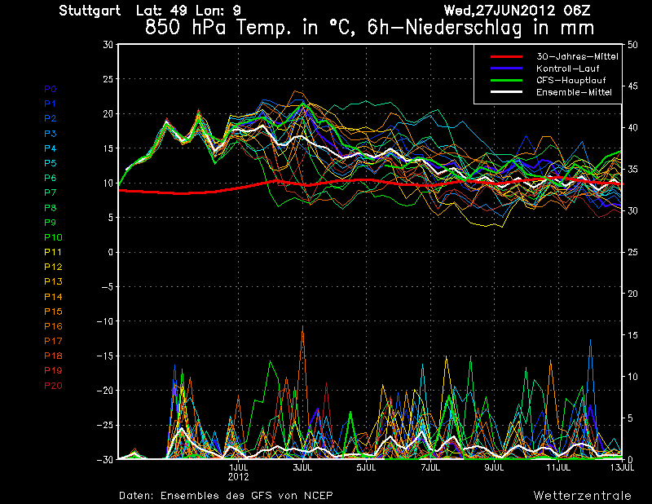
Task: Click the red 30-Jahres-Mittel legend line
Action: pyautogui.click(x=506, y=56)
